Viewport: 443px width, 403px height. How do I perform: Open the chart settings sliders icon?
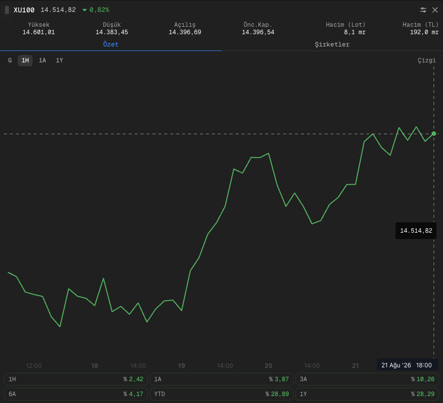(423, 10)
